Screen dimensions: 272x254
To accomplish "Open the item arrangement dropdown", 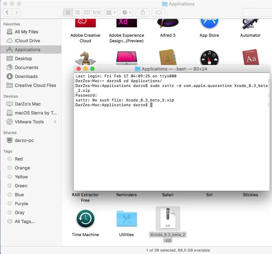I will (x=111, y=12).
